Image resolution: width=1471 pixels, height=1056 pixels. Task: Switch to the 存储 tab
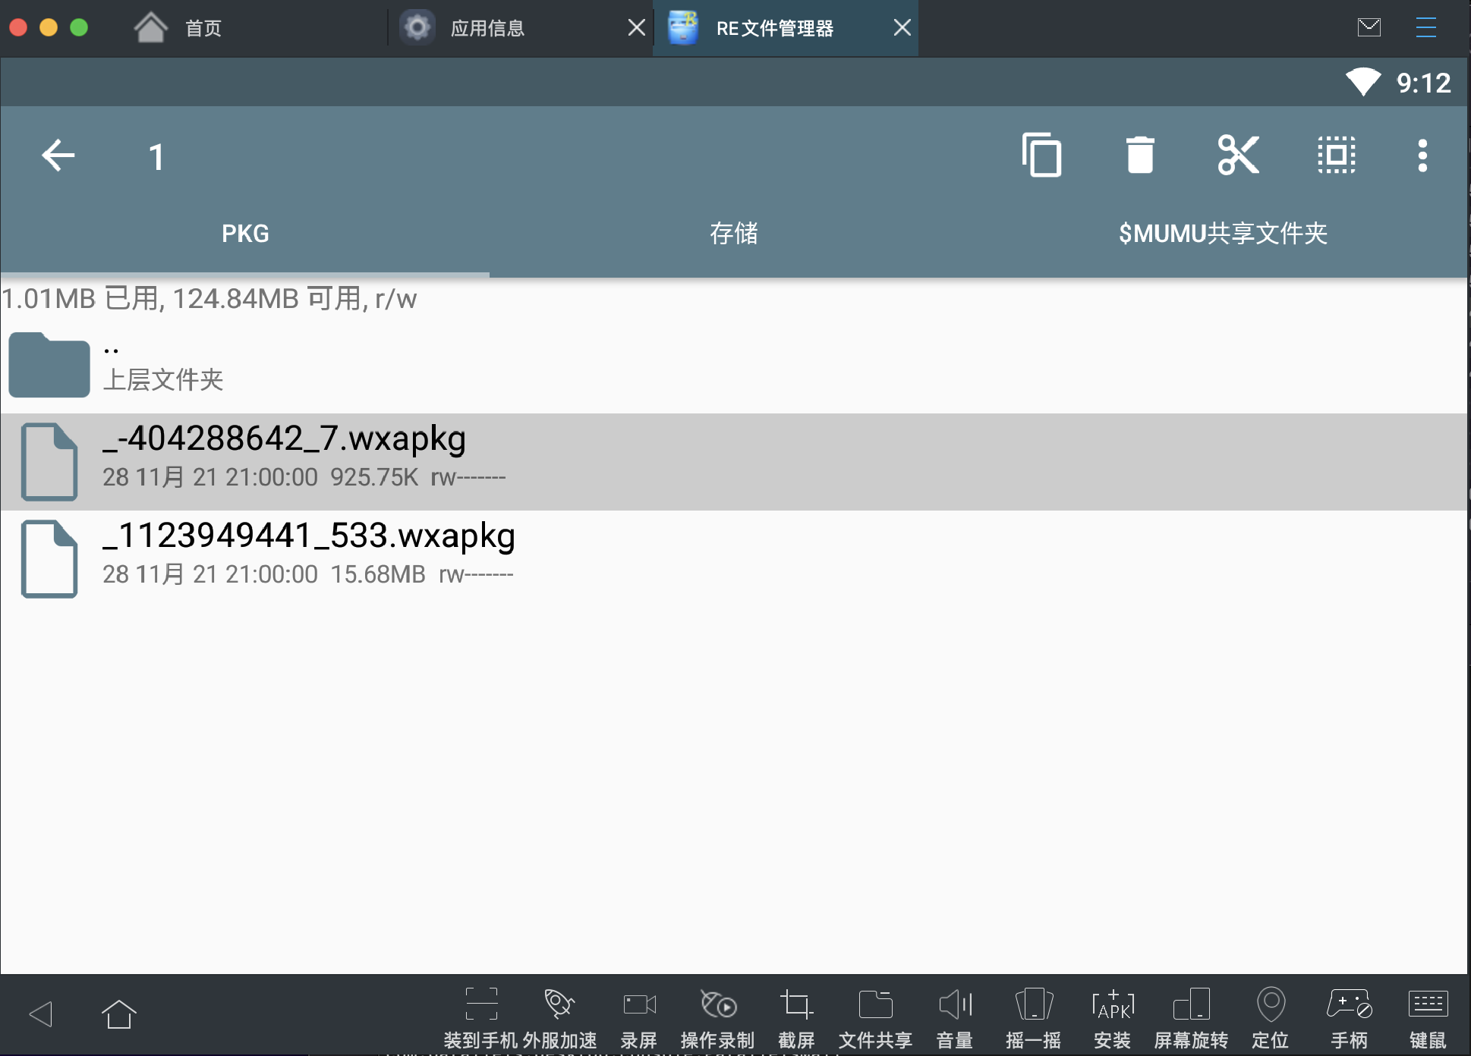click(733, 233)
